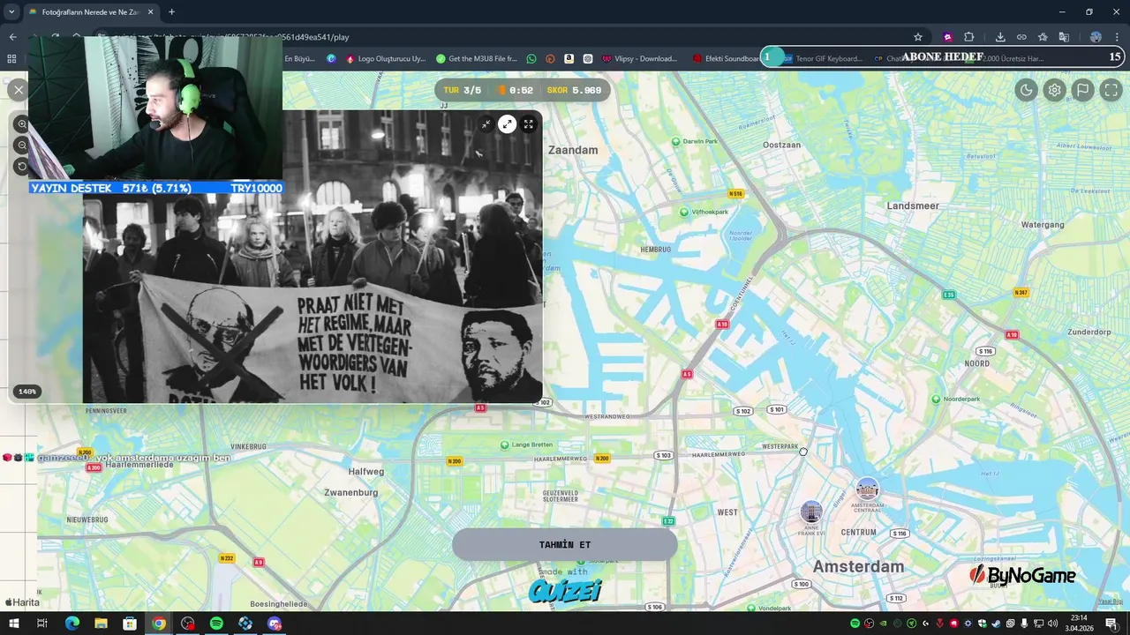Select Vijfhoekpark marker on the map
Screen dimensions: 1130x635
point(684,212)
